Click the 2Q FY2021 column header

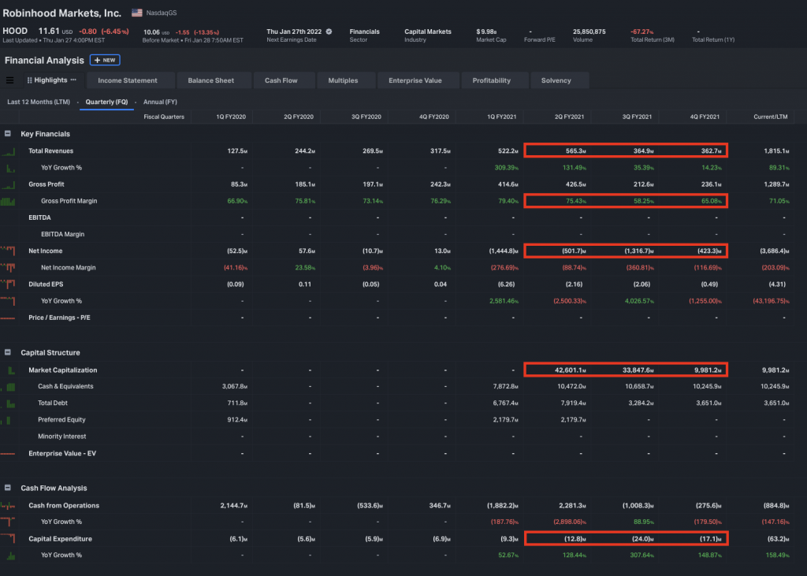point(569,117)
